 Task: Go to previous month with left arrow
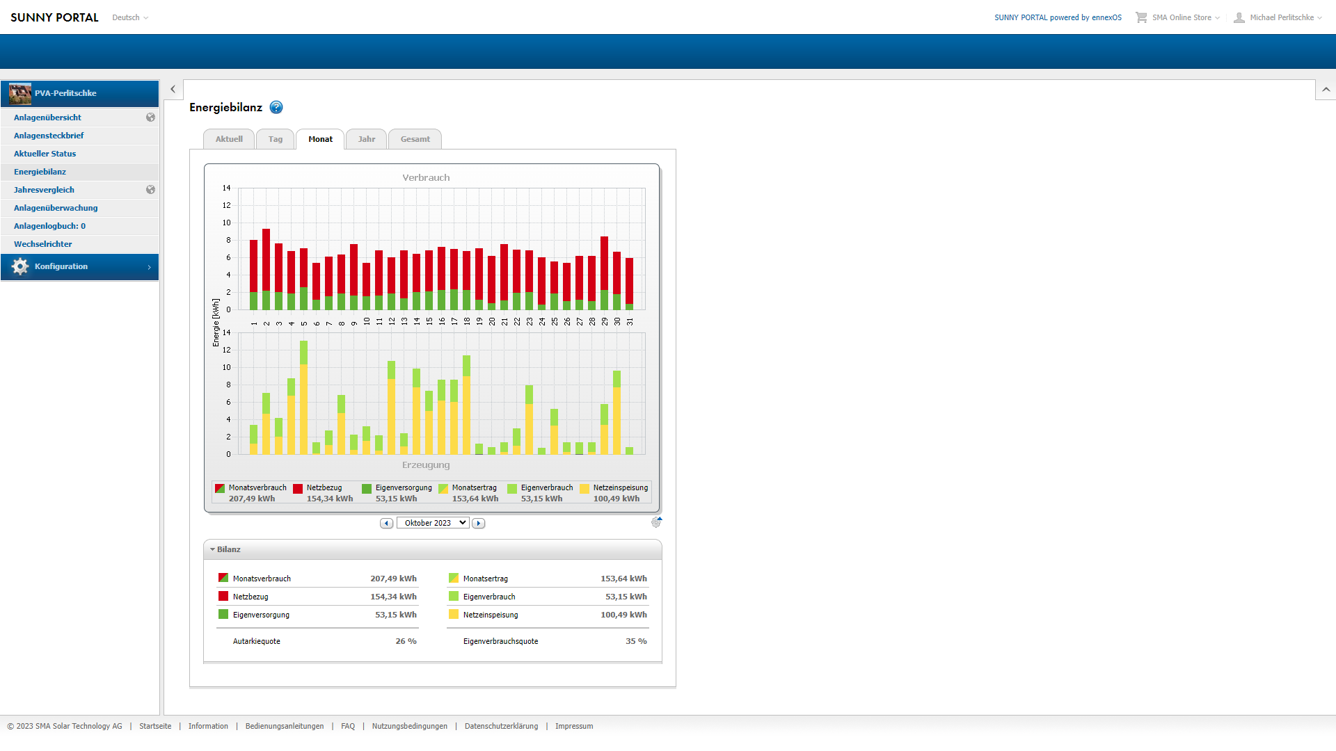[x=386, y=523]
